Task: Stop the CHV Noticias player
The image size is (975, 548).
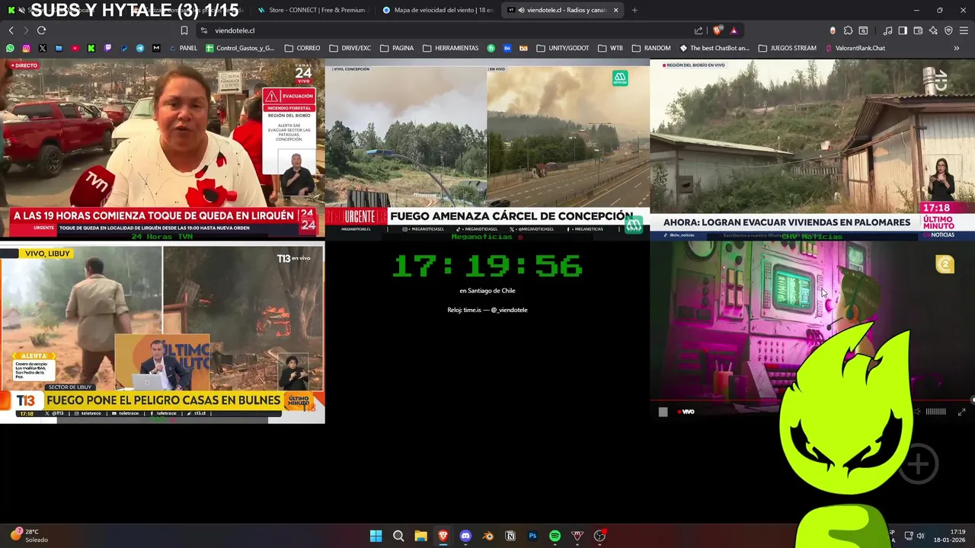Action: click(x=663, y=412)
